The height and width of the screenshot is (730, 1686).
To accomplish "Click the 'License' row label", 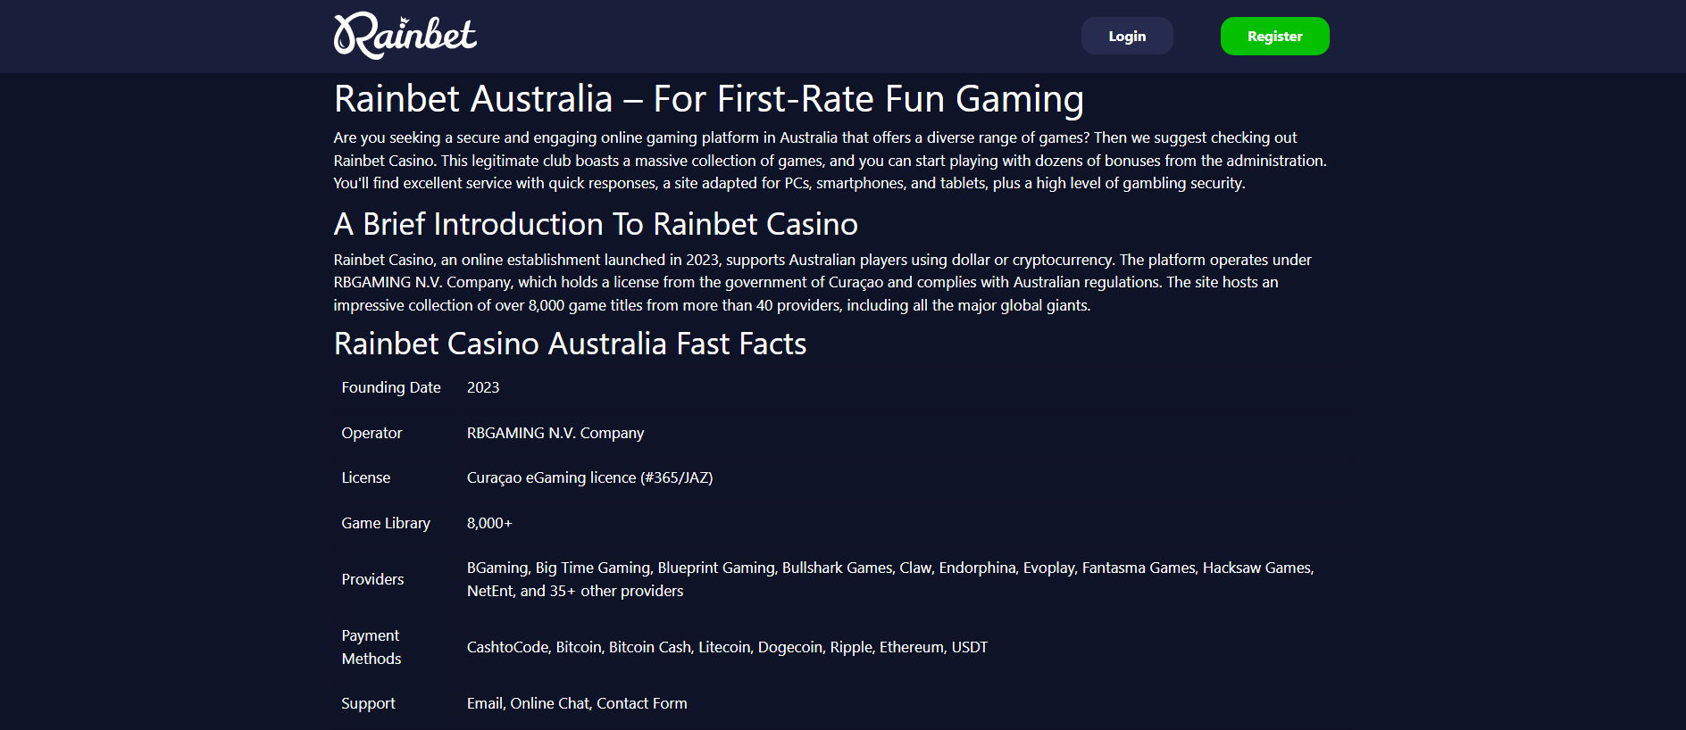I will coord(366,477).
